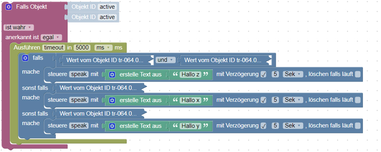Select the first Objekt ID active block
Viewport: 381px width, 152px height.
tap(93, 7)
